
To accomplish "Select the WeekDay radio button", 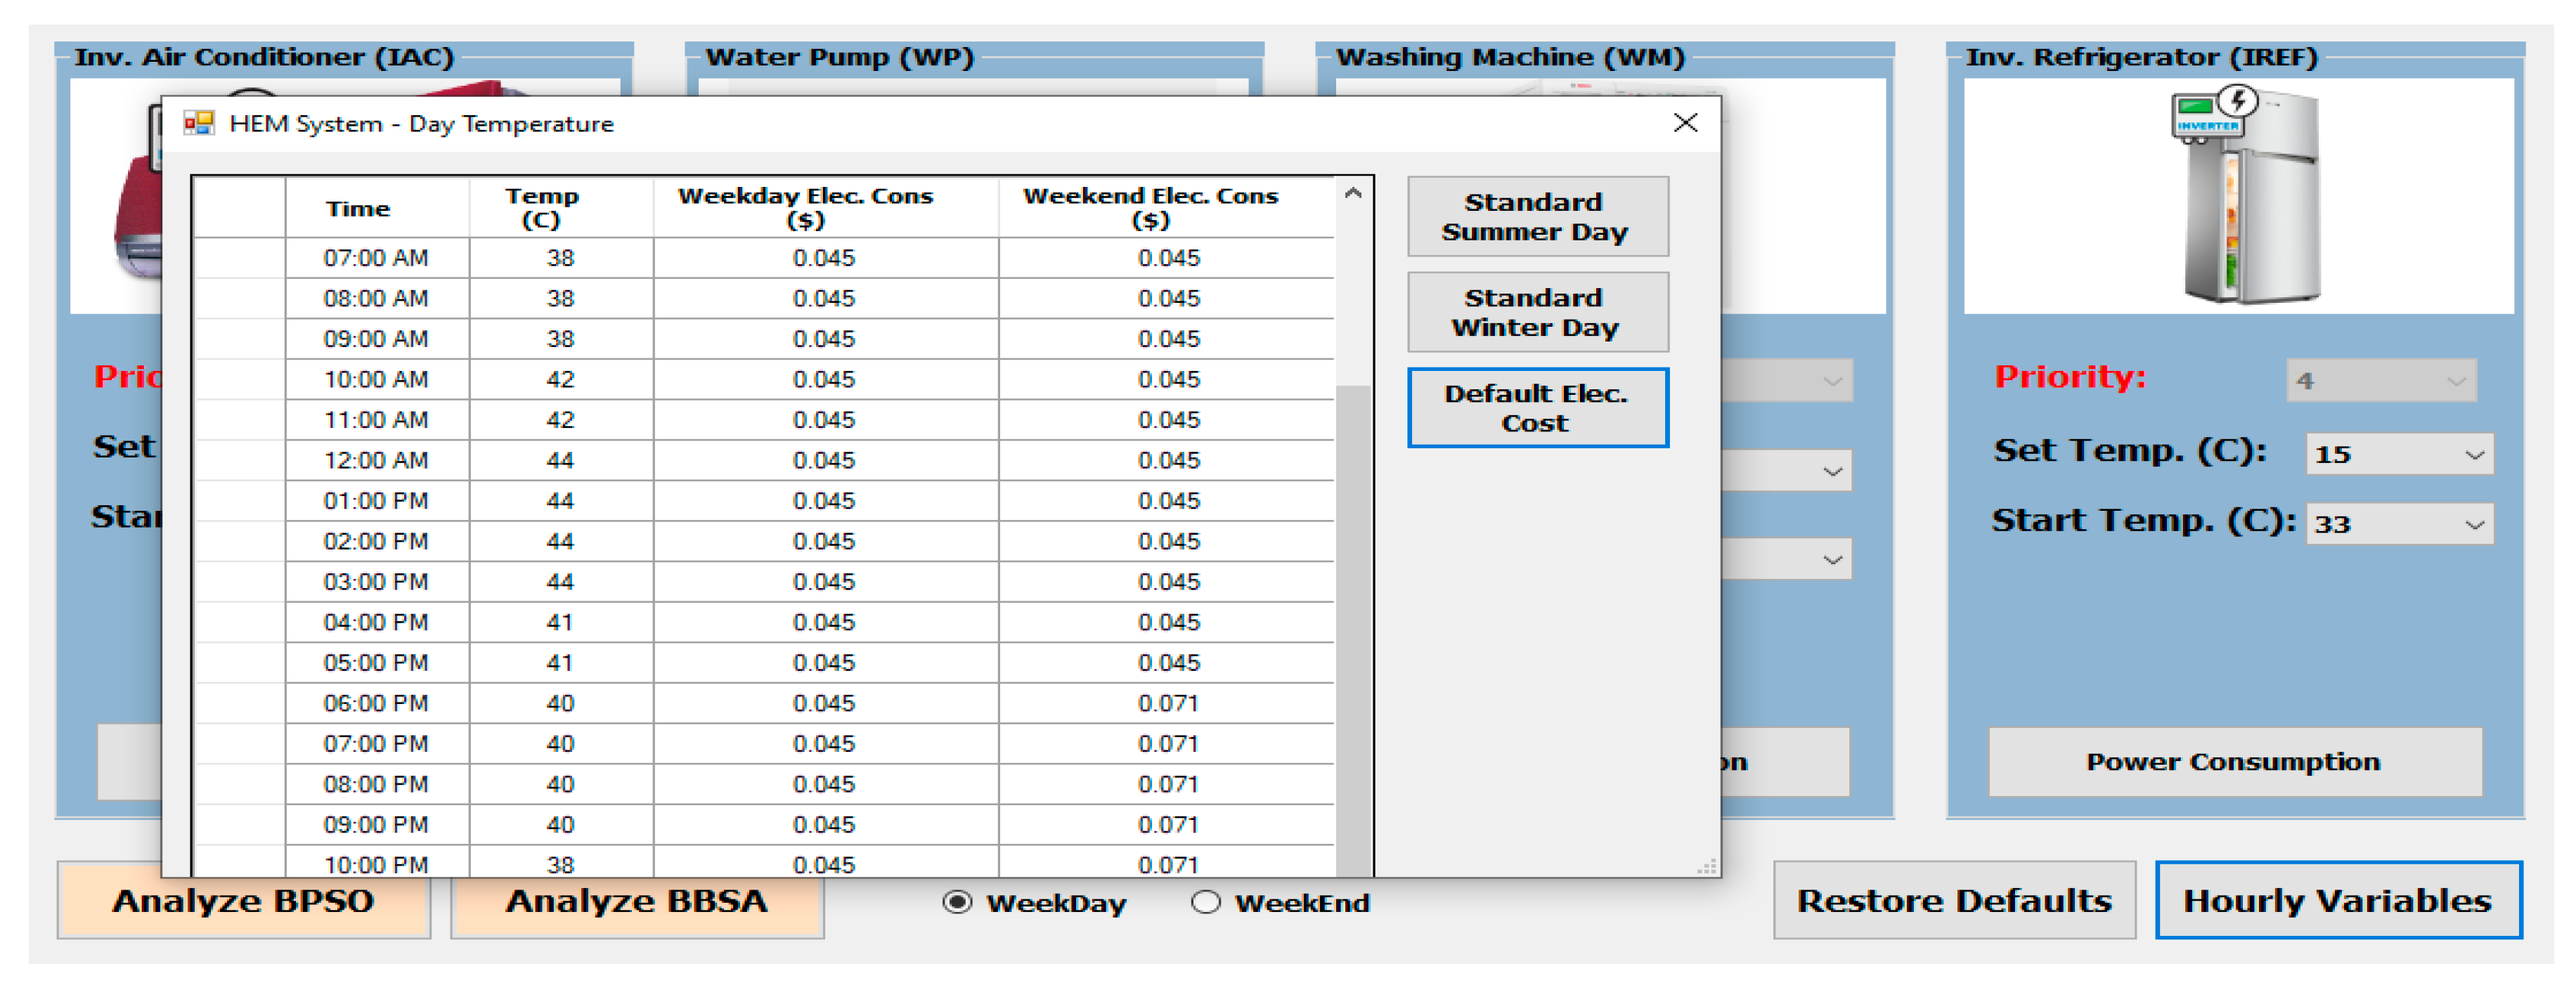I will pyautogui.click(x=957, y=902).
